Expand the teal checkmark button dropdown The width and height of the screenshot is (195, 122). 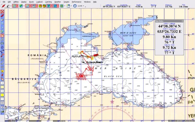click(x=51, y=6)
